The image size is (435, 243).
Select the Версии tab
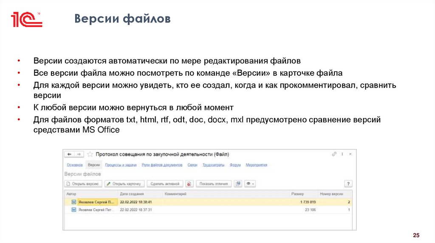tap(94, 165)
